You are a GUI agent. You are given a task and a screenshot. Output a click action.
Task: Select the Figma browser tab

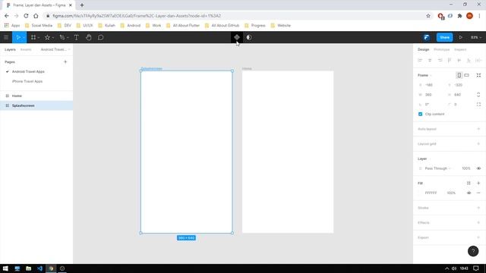39,5
